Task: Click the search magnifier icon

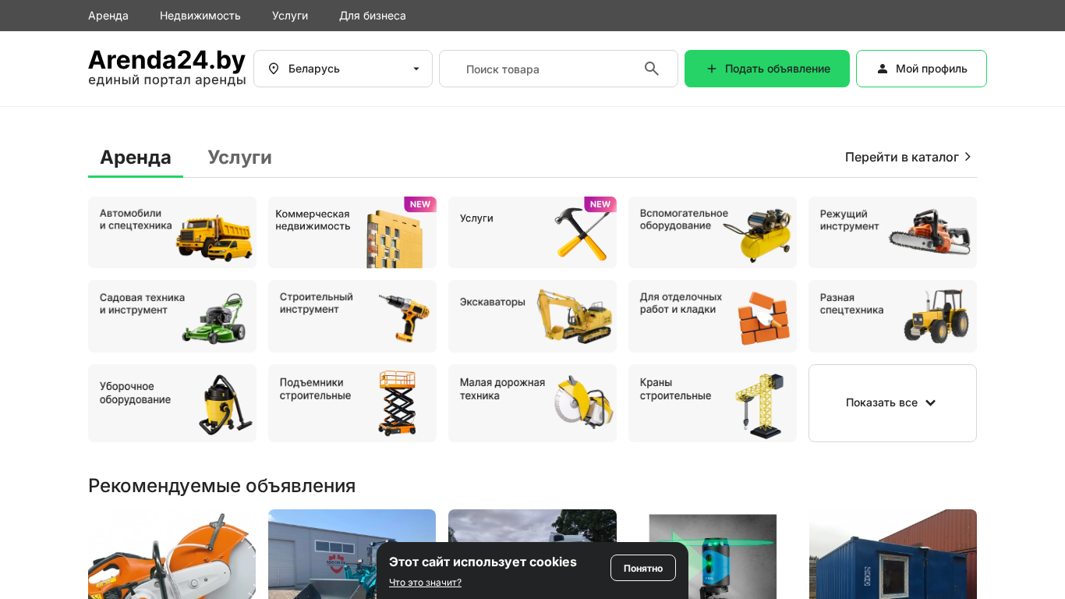Action: coord(652,69)
